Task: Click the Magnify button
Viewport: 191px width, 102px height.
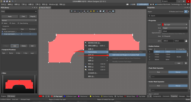Action: point(33,16)
